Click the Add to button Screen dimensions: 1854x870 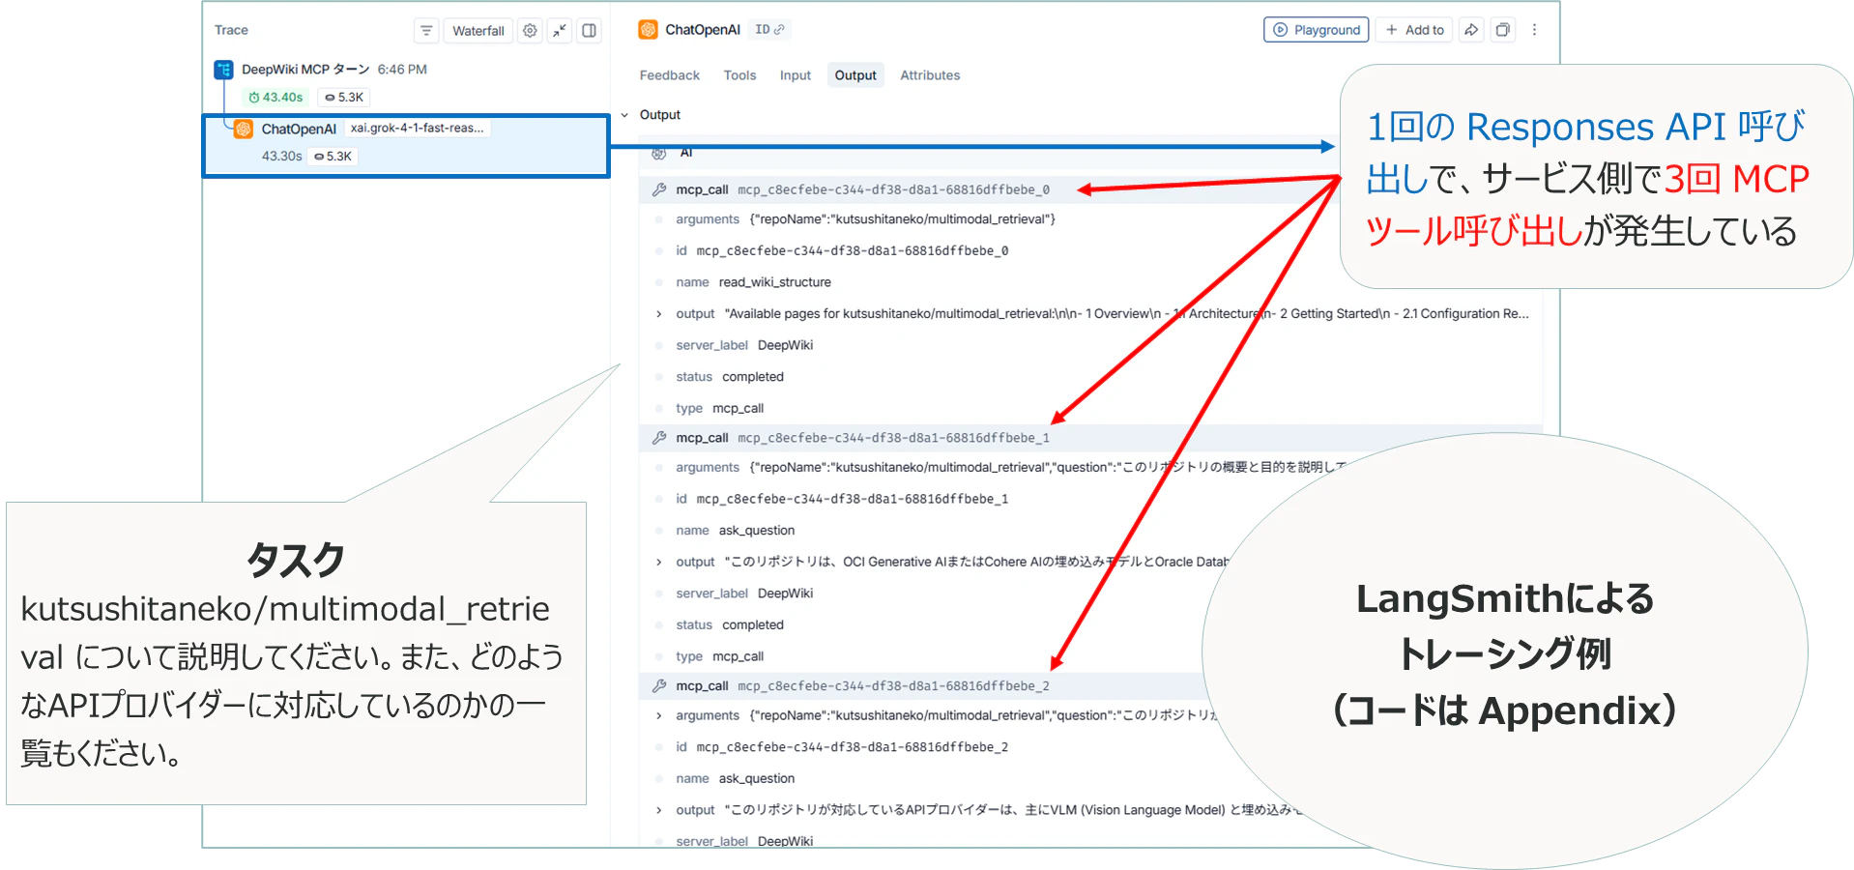coord(1414,30)
